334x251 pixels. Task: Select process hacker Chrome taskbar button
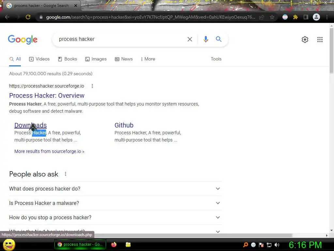[80, 244]
